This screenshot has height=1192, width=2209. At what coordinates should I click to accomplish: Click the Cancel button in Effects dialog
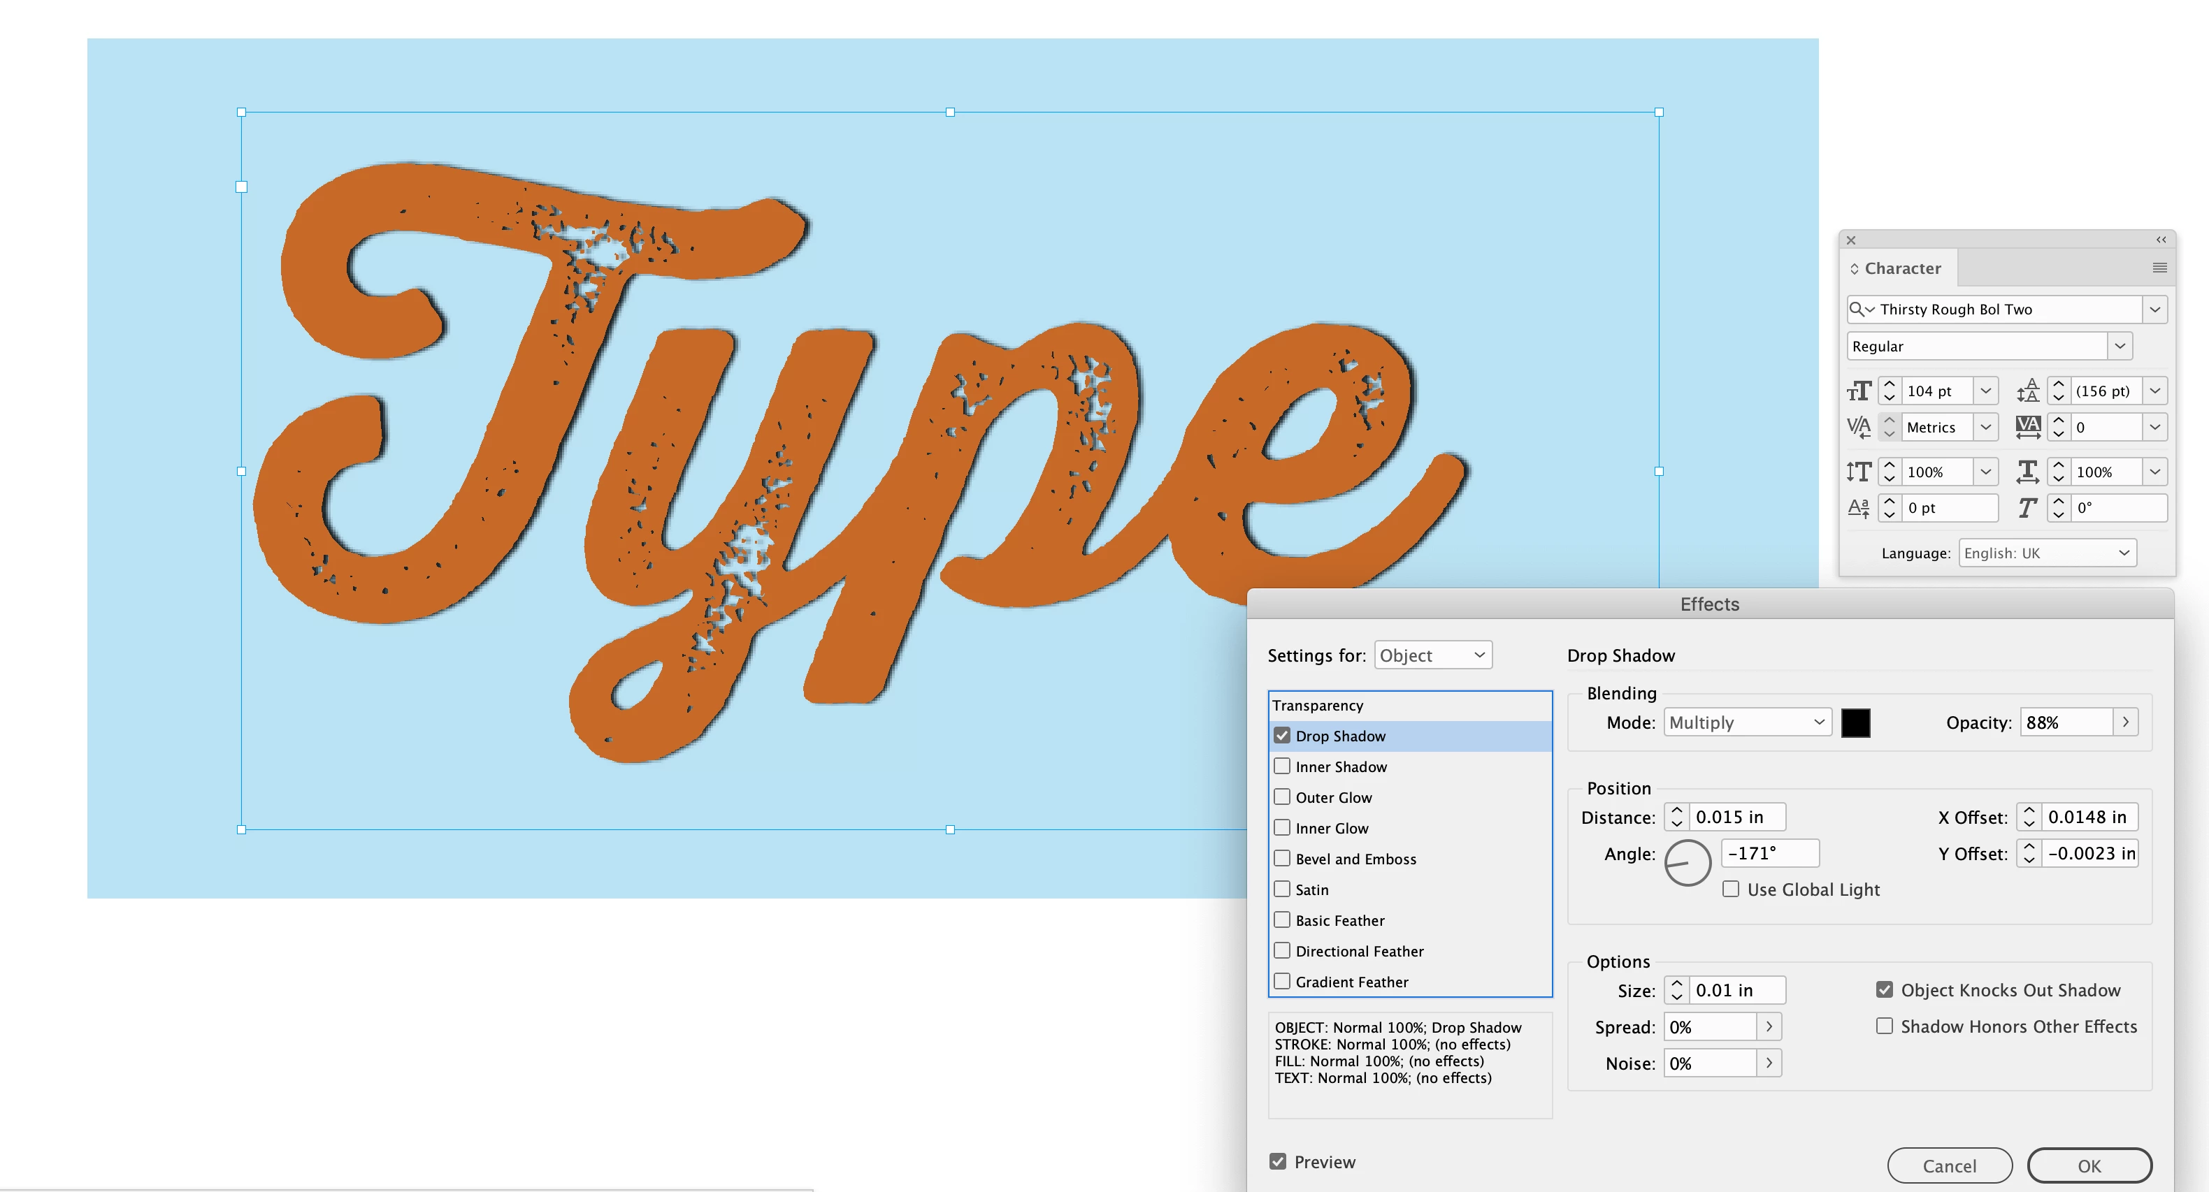(x=1949, y=1165)
